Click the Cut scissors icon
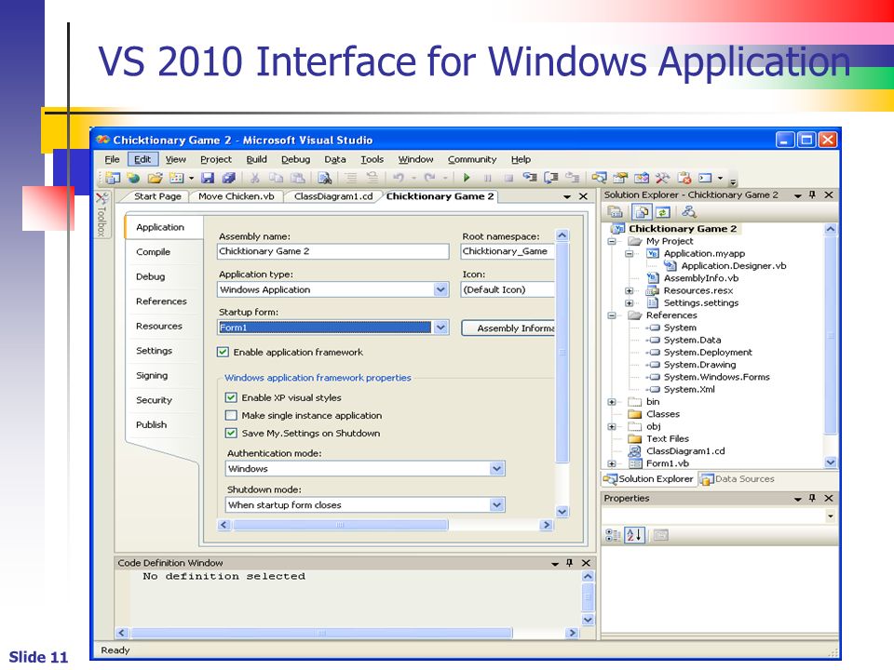The image size is (894, 670). coord(255,178)
